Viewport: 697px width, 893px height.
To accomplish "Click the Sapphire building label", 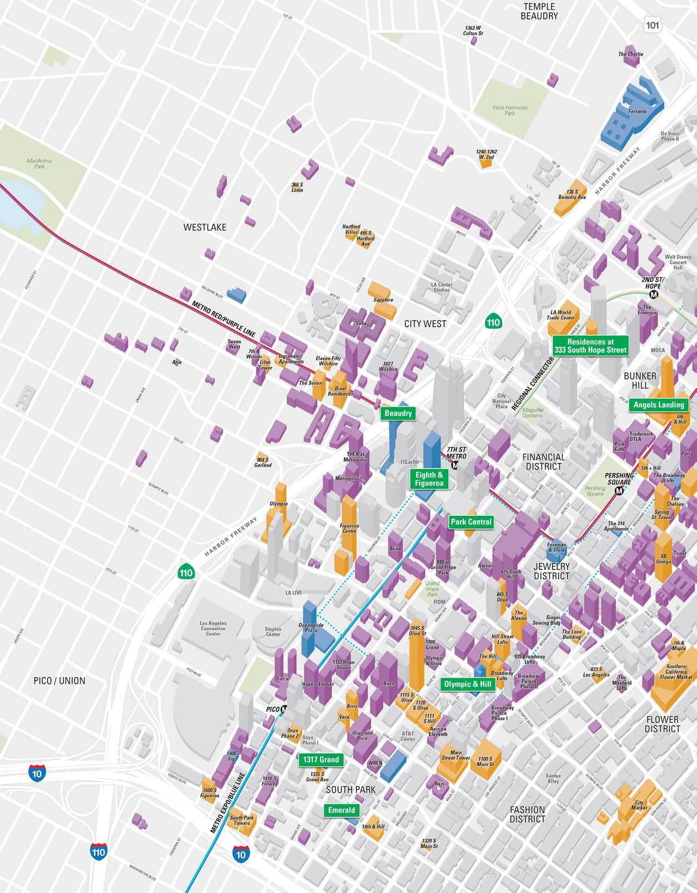I will [383, 300].
